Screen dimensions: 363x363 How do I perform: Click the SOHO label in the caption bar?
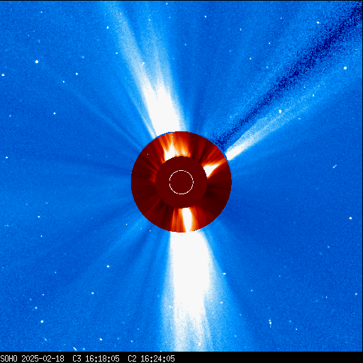[9, 358]
